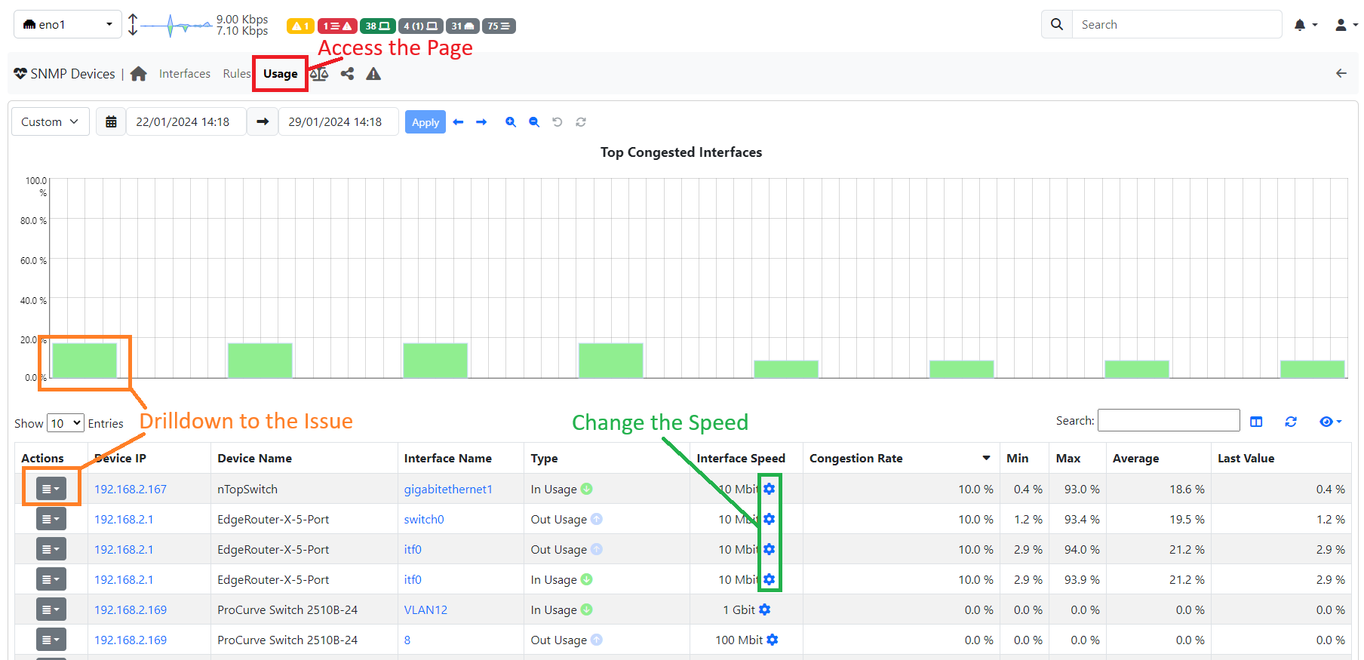The height and width of the screenshot is (660, 1364).
Task: Click the red alerted flows badge
Action: click(336, 26)
